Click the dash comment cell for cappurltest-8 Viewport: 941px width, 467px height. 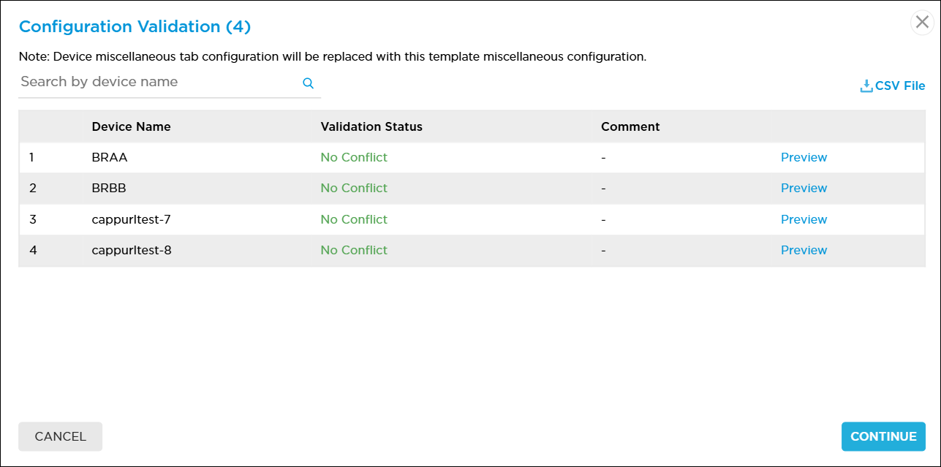coord(603,250)
